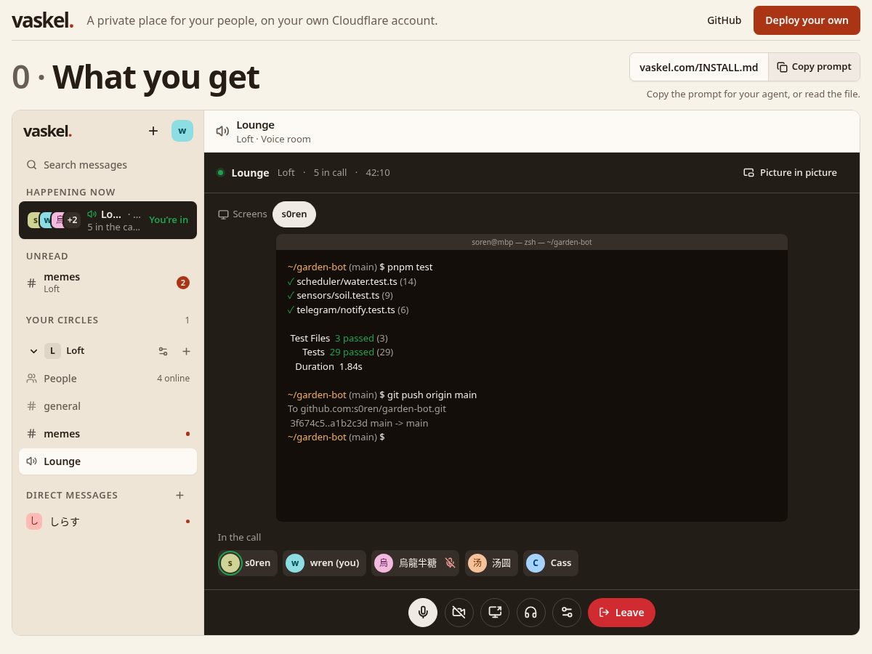The height and width of the screenshot is (654, 872).
Task: Click the speaker icon in Lounge header
Action: point(223,132)
